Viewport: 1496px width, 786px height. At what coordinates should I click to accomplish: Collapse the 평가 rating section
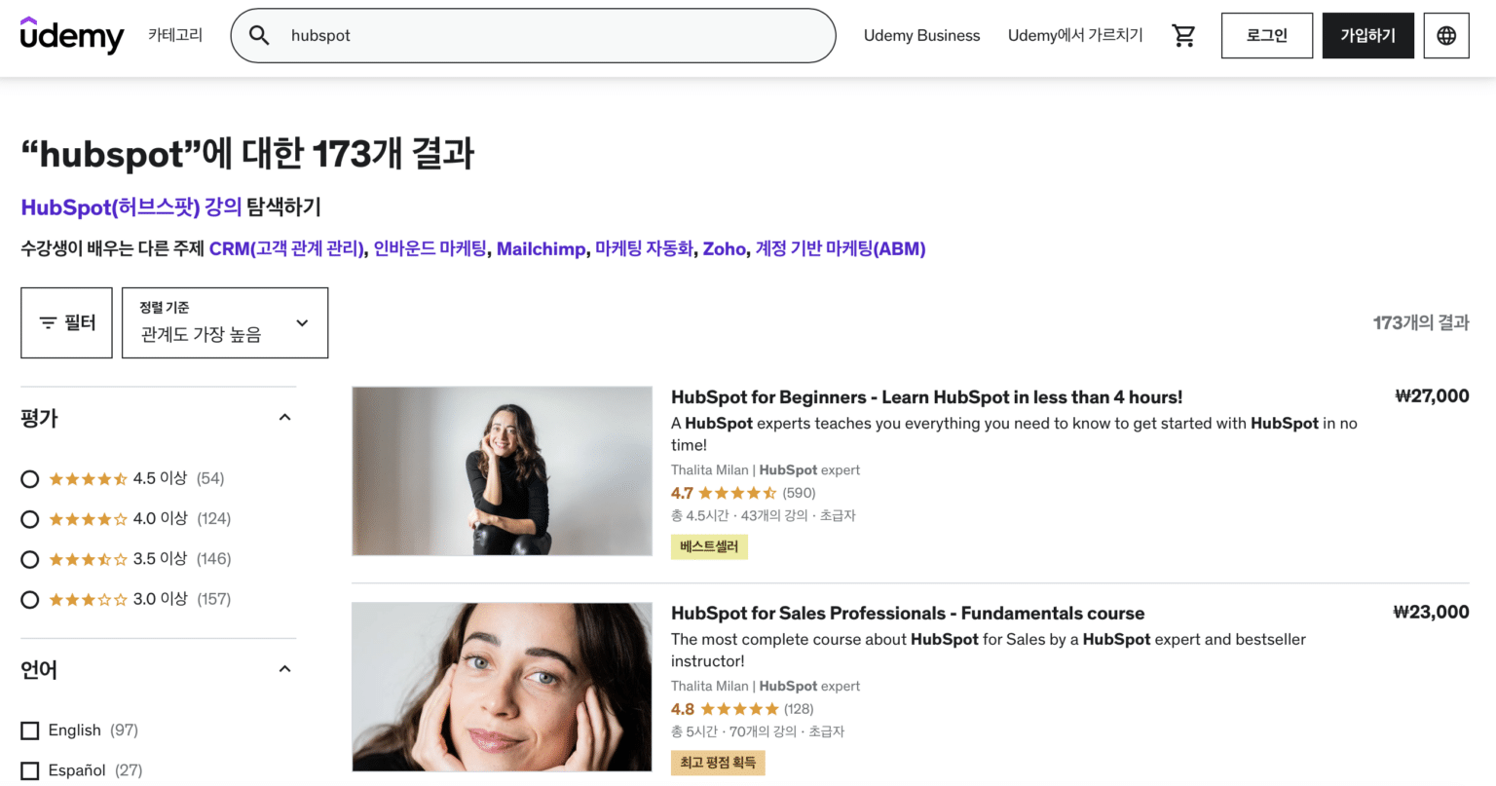pos(284,418)
